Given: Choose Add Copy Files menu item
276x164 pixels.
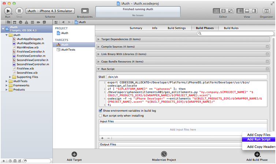Looking at the screenshot, I should [258, 135].
